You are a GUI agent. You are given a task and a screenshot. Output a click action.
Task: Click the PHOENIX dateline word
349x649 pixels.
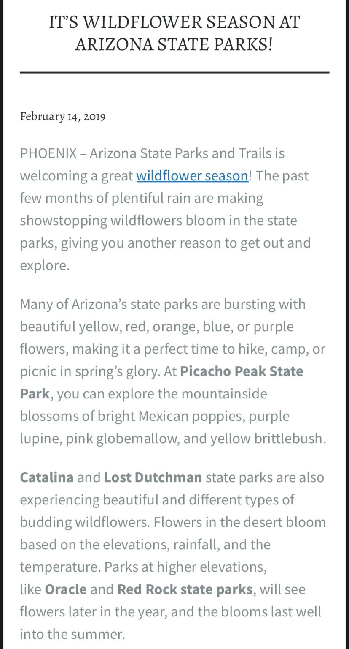point(48,153)
